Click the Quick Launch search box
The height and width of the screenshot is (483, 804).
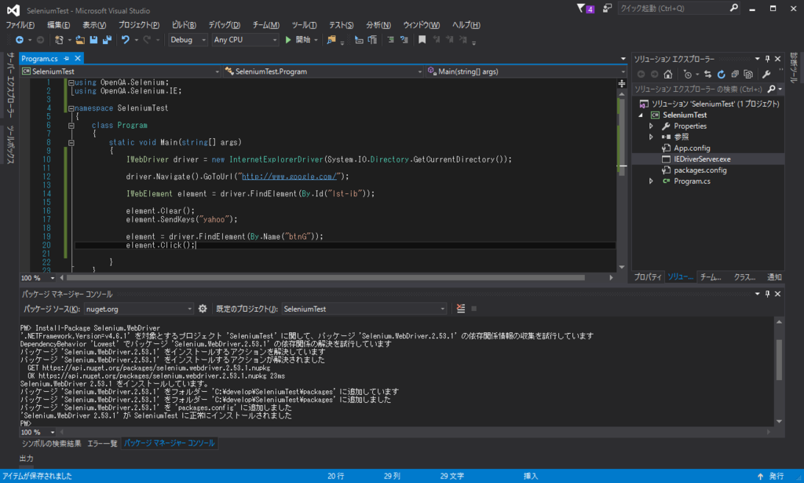pyautogui.click(x=678, y=8)
